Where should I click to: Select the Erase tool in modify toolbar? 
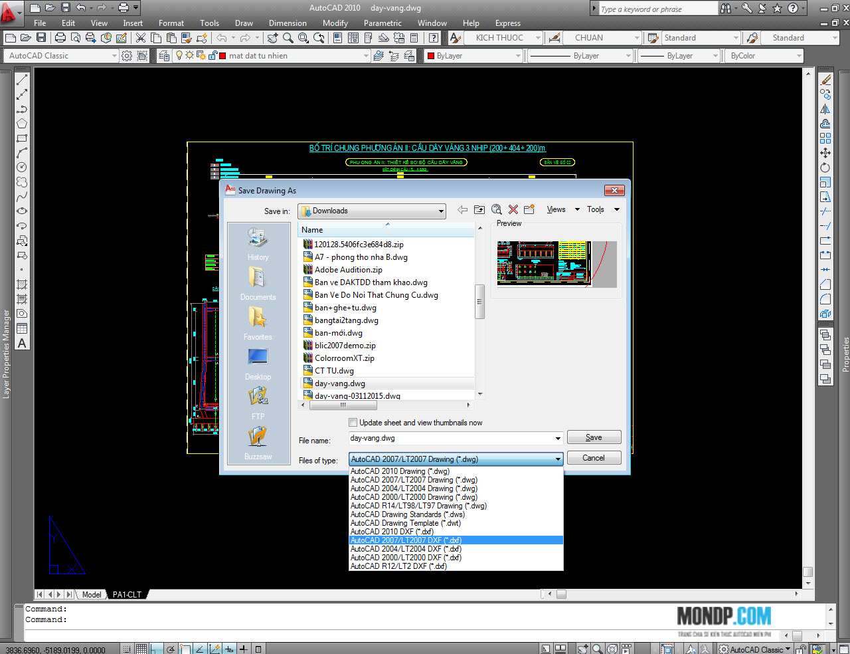point(825,80)
